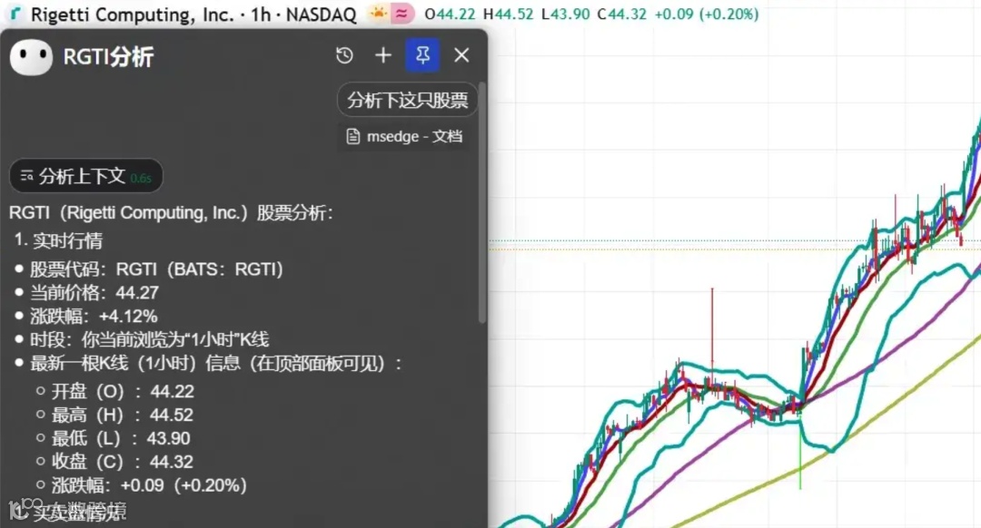The height and width of the screenshot is (528, 981).
Task: Click the L43.90 low value in header
Action: coord(565,14)
